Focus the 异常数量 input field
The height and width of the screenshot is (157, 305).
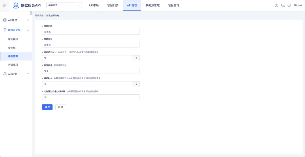click(x=91, y=71)
